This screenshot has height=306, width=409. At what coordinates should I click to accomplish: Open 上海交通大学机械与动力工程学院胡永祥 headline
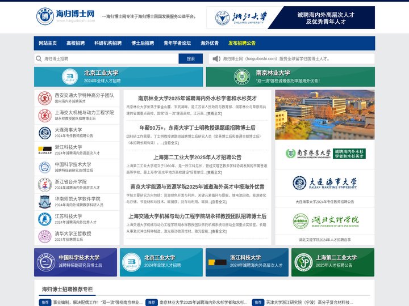pyautogui.click(x=198, y=216)
